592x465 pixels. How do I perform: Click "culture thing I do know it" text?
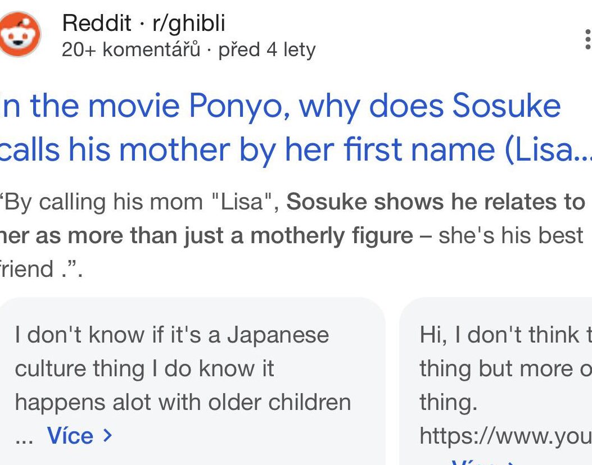tap(144, 368)
